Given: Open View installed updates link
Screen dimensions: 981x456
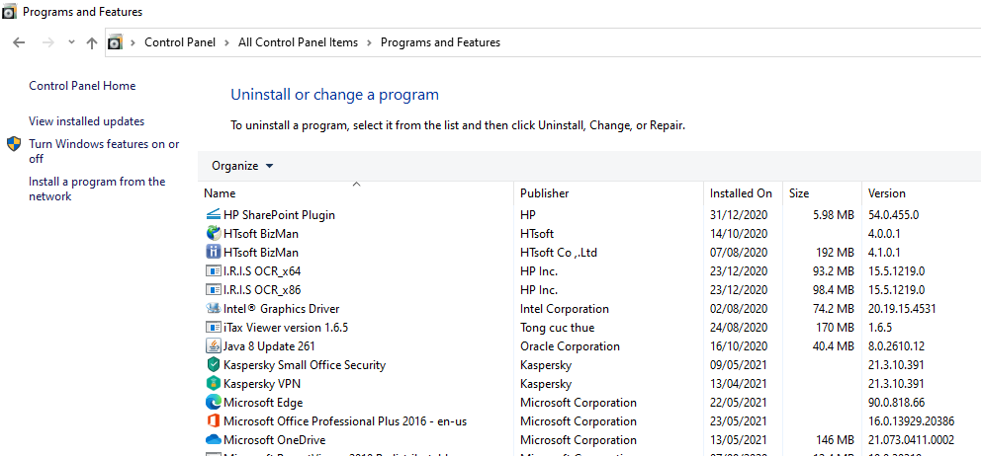Looking at the screenshot, I should [x=86, y=121].
